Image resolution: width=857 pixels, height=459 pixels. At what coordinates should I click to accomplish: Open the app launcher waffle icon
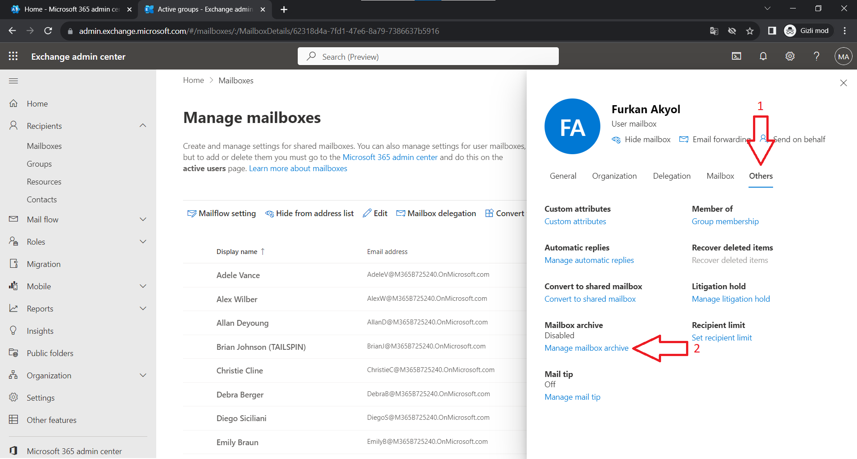click(x=13, y=56)
